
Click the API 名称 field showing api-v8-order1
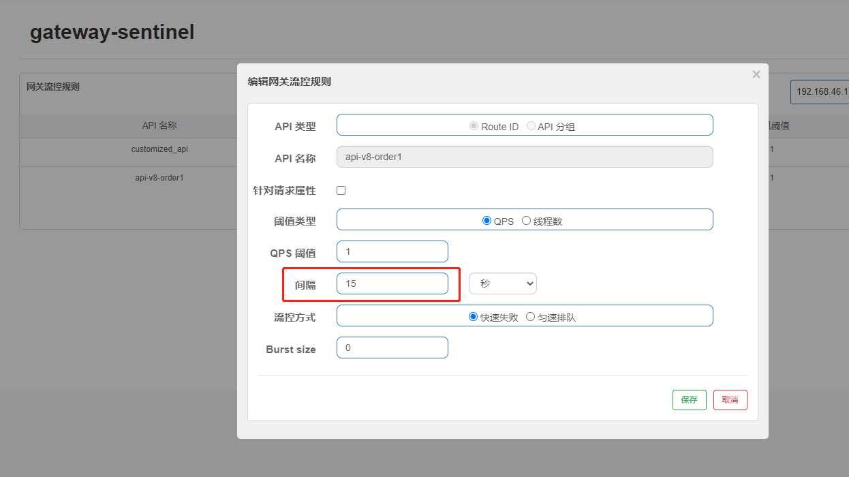(525, 157)
